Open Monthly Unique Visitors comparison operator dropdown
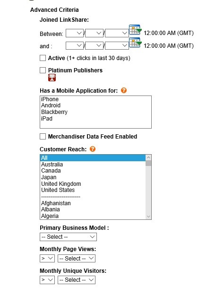This screenshot has height=296, width=207. point(47,280)
